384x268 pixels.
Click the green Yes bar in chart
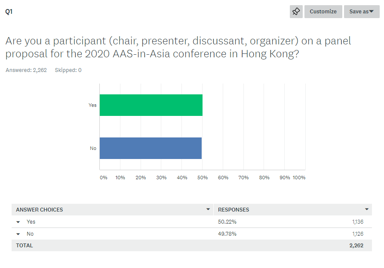point(151,105)
